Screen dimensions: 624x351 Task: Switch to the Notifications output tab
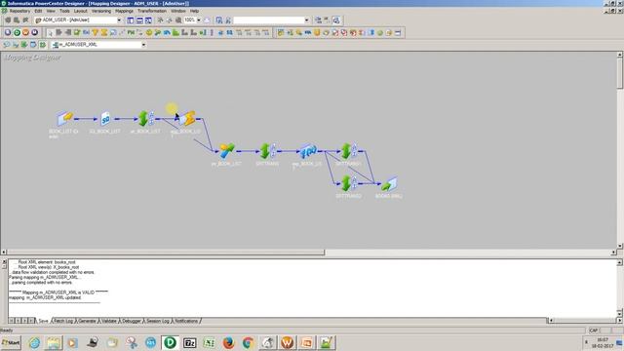pyautogui.click(x=186, y=321)
